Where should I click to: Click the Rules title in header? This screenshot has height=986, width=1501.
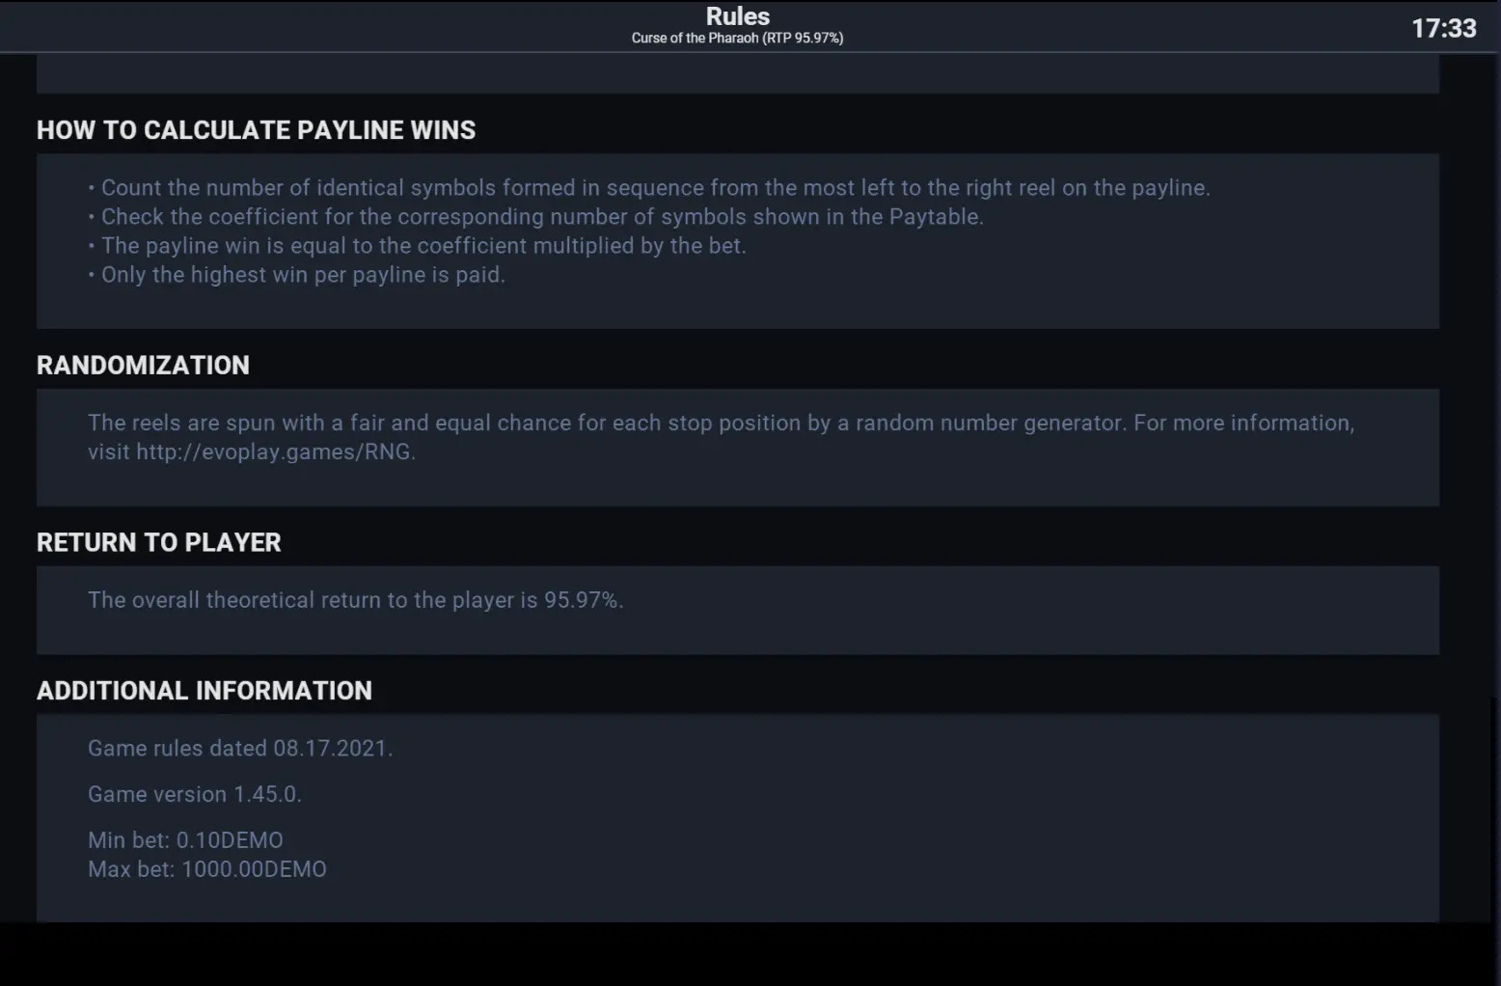pos(738,16)
